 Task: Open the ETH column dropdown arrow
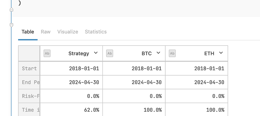pos(221,53)
